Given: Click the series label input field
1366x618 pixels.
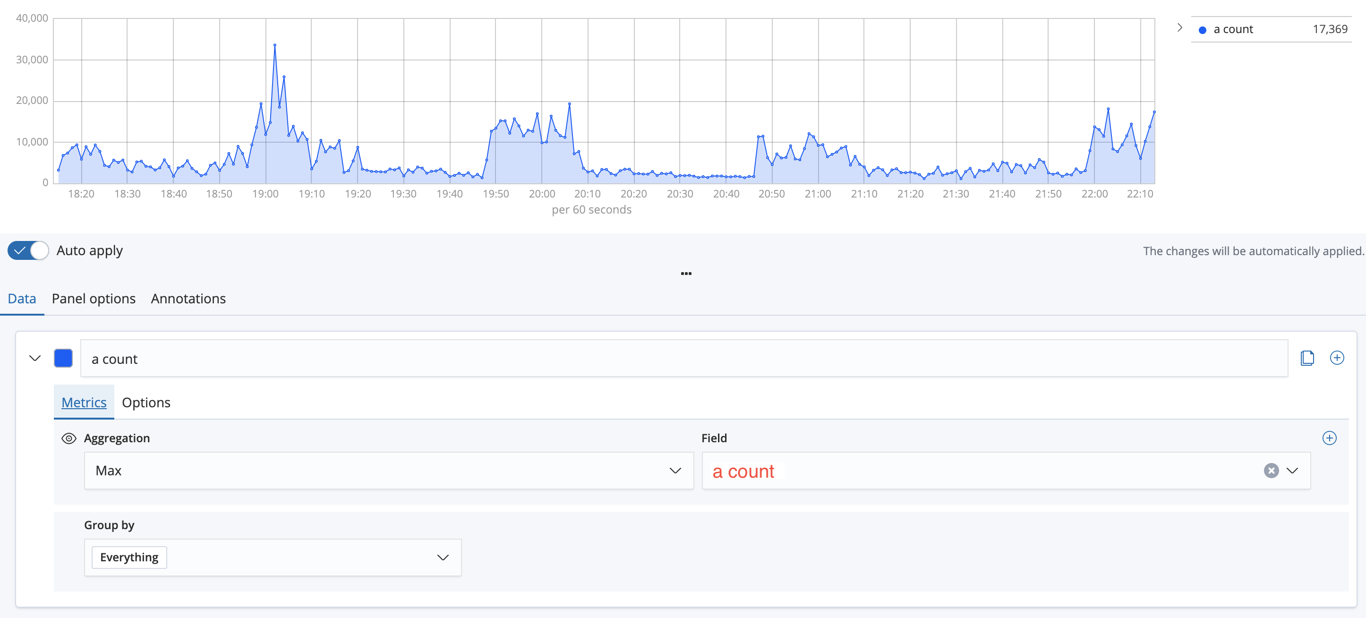Looking at the screenshot, I should [x=683, y=359].
